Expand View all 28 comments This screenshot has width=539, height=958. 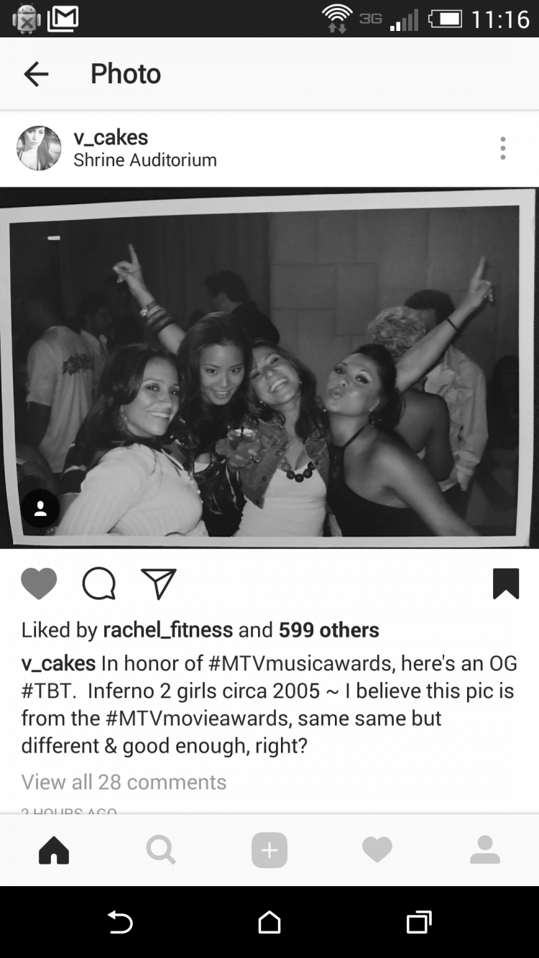click(x=124, y=782)
